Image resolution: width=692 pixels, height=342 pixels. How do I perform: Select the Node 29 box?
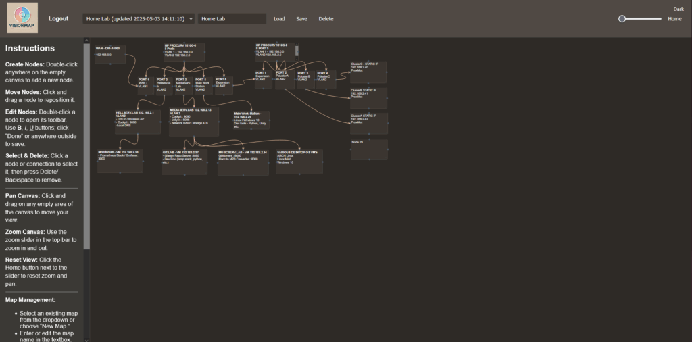click(370, 149)
